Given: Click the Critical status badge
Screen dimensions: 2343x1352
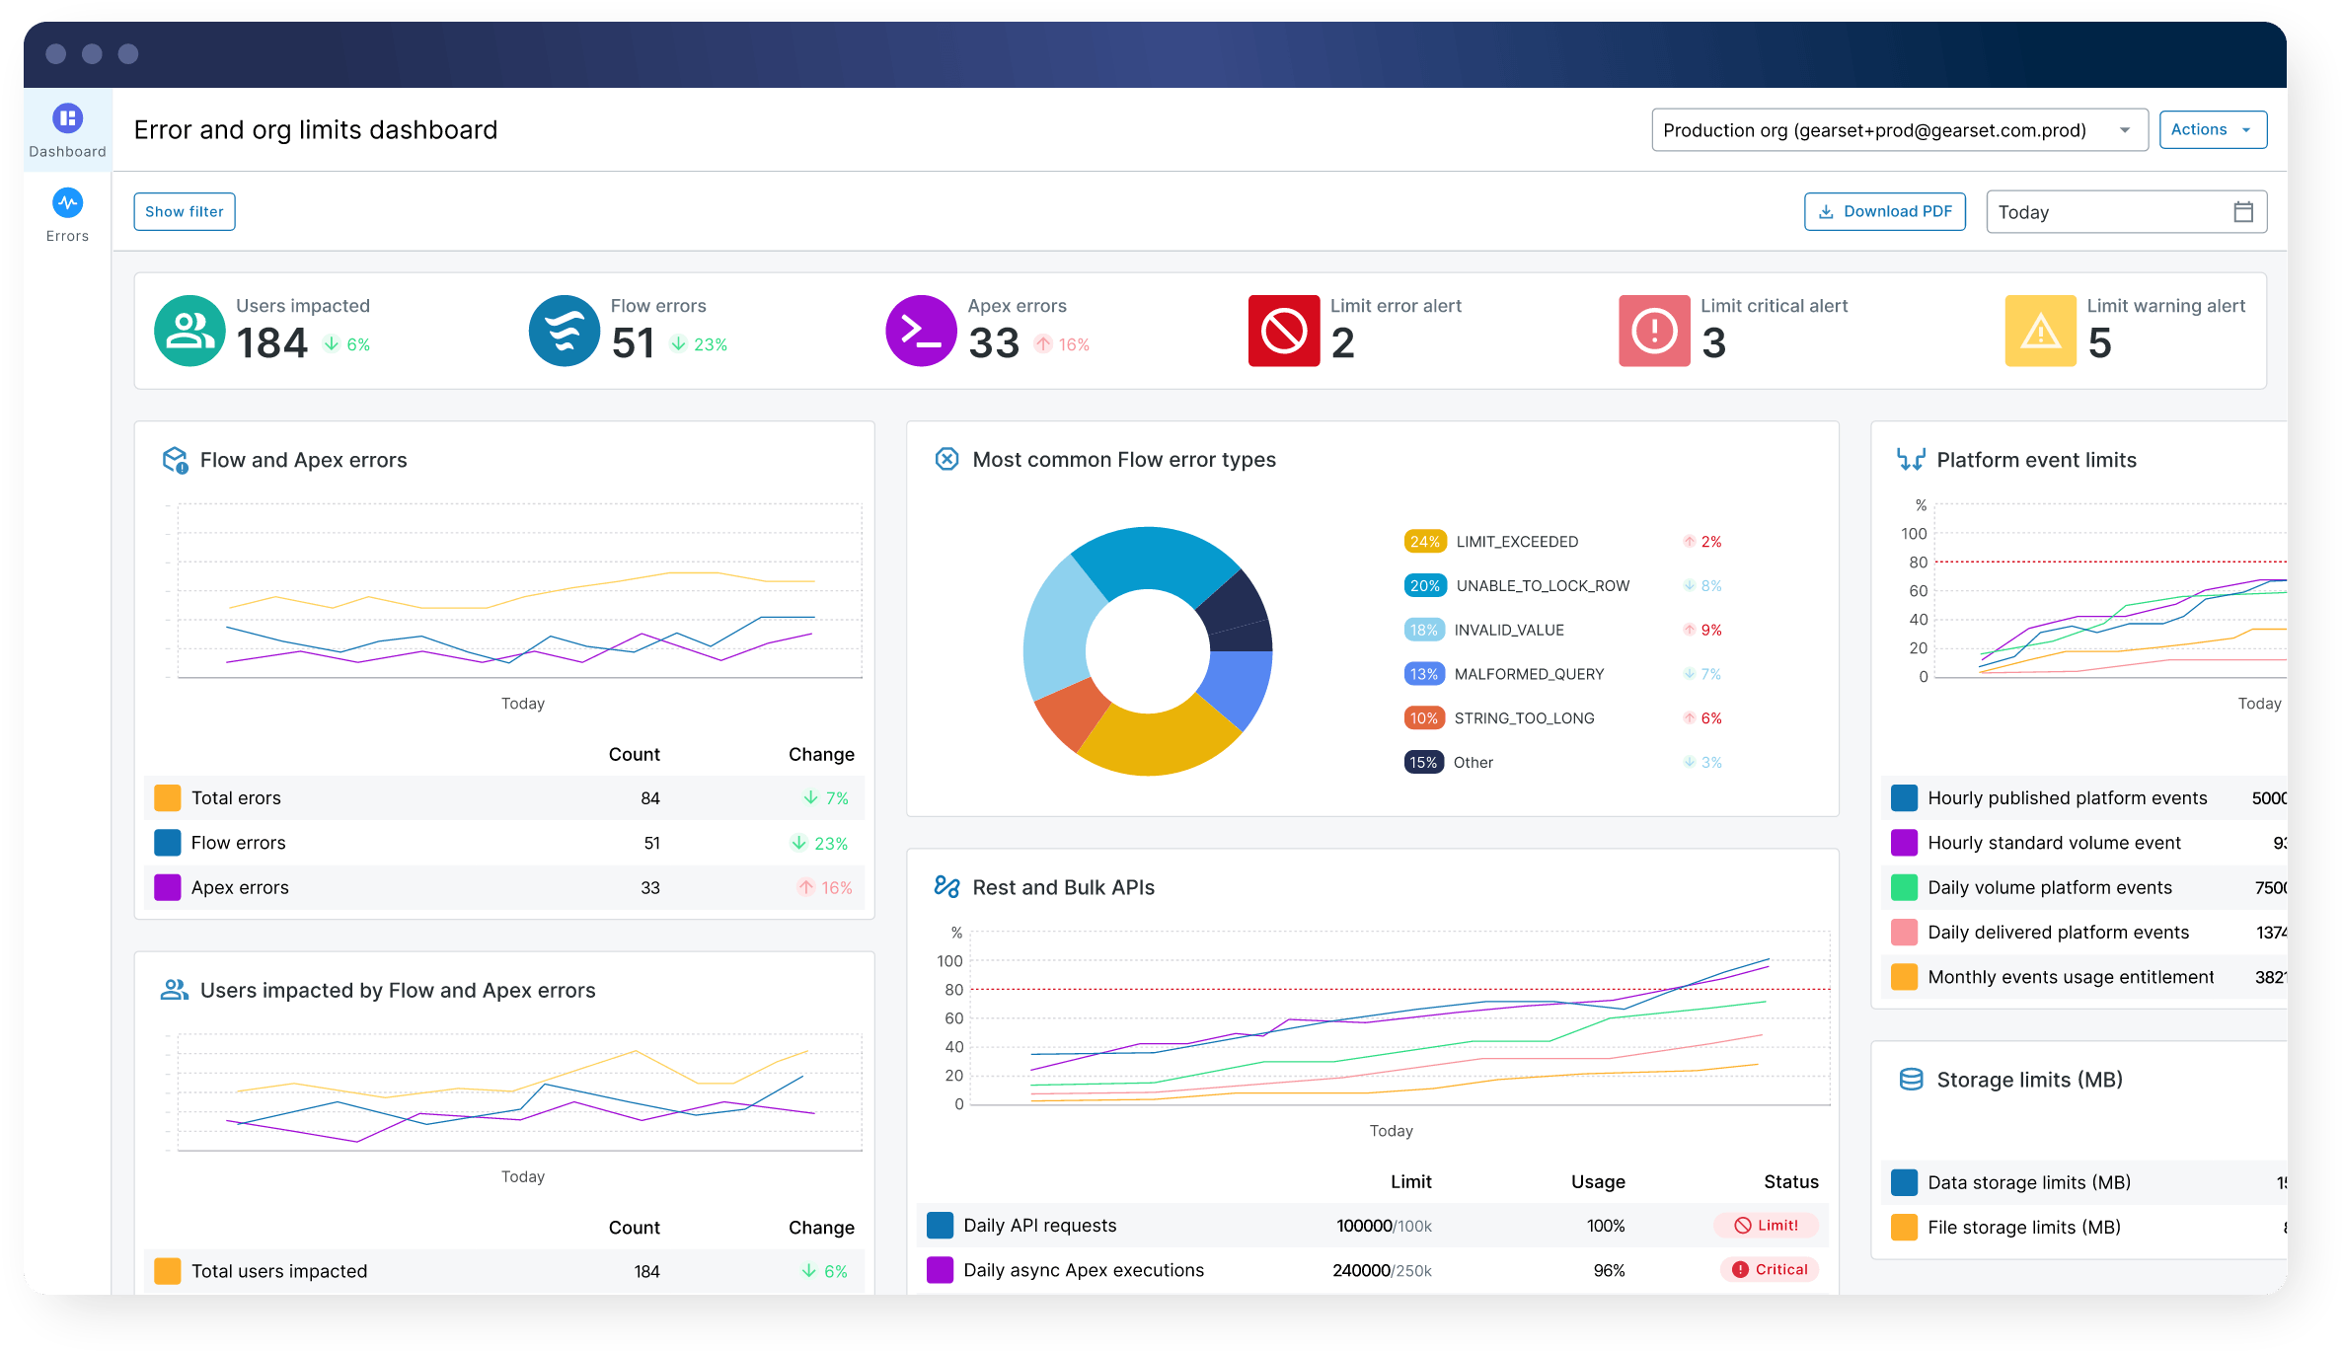Looking at the screenshot, I should tap(1770, 1270).
